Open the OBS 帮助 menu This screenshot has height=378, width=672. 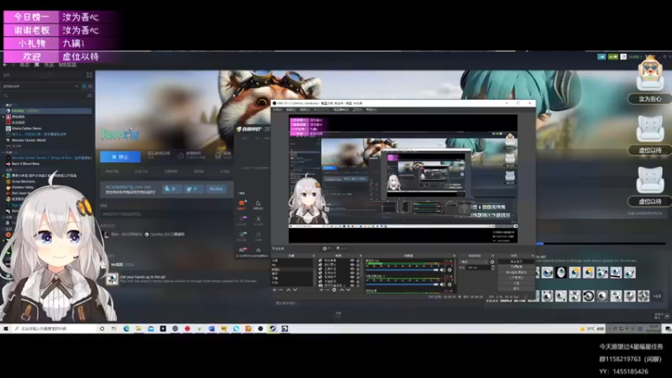tap(371, 110)
